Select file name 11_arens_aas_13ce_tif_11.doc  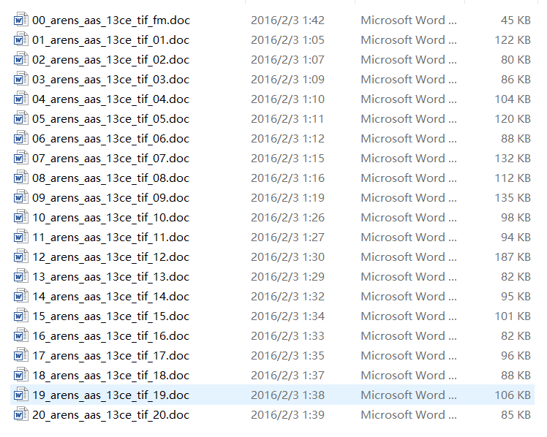110,237
